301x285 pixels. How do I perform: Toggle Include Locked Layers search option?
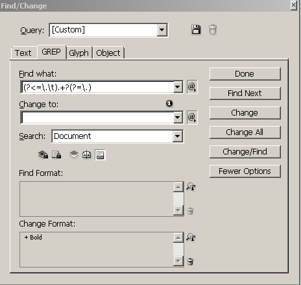[x=43, y=155]
